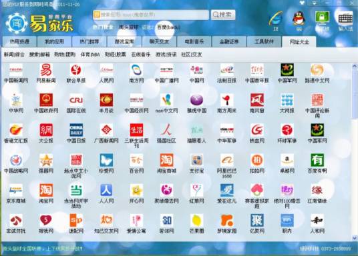The image size is (358, 256).
Task: Switch to the 金融证券 tab
Action: point(229,42)
